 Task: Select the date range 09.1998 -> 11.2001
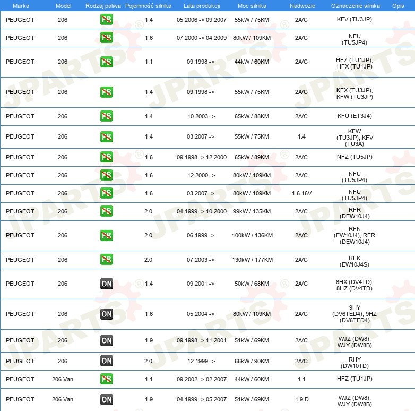[x=202, y=340]
